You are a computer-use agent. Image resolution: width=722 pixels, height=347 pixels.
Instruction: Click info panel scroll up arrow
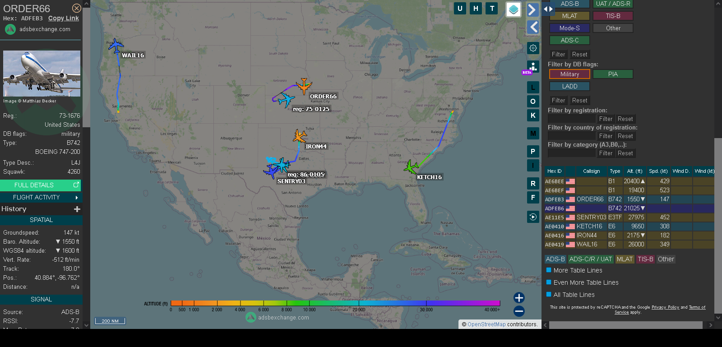(x=86, y=4)
